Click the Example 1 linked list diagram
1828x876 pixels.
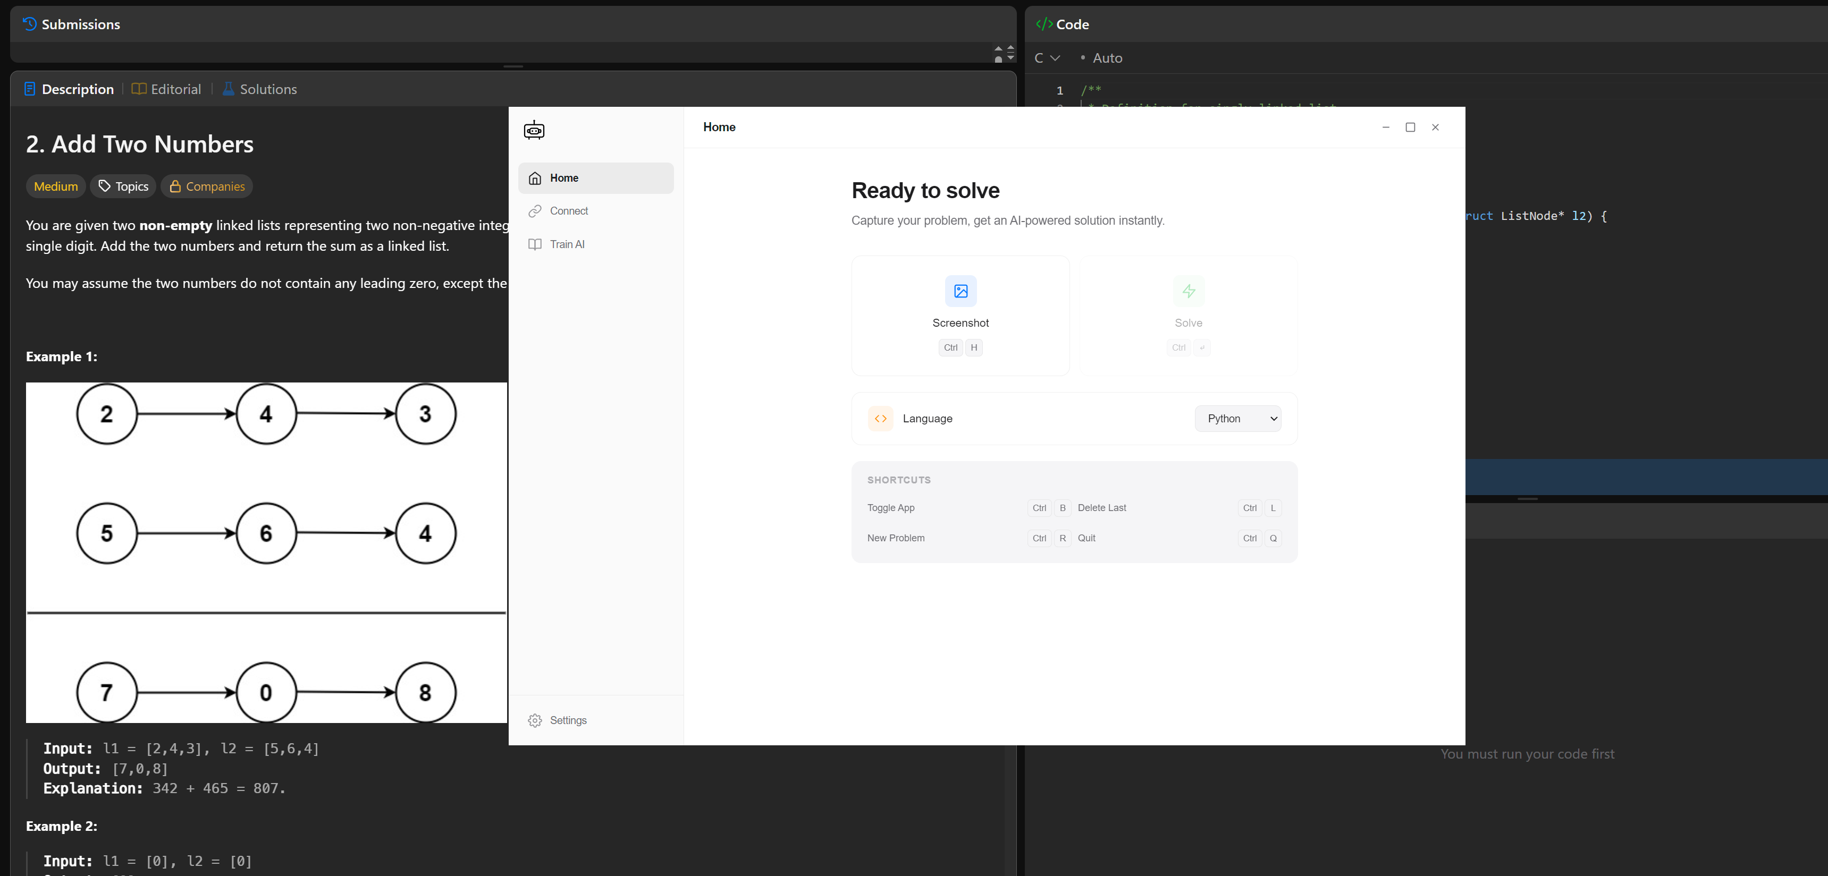point(266,552)
